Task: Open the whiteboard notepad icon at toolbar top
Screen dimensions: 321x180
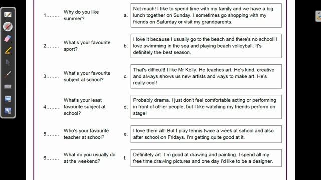Action: (x=8, y=14)
